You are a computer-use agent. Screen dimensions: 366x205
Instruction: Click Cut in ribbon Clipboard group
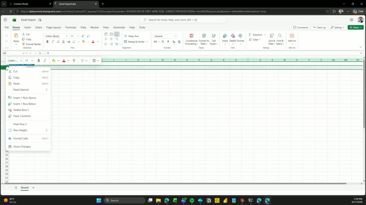26,34
